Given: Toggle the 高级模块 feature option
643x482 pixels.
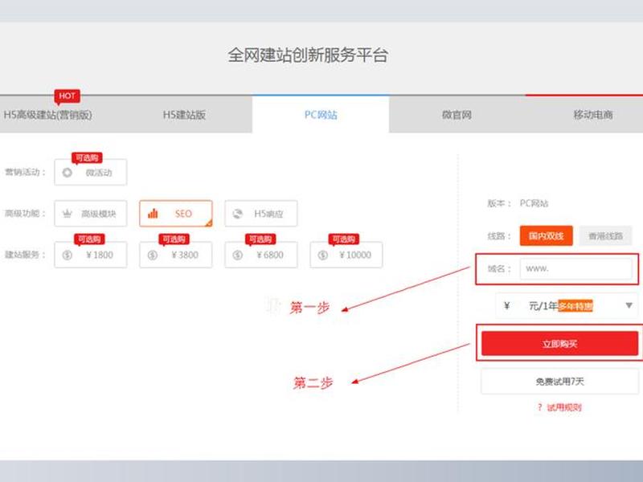Looking at the screenshot, I should [91, 214].
